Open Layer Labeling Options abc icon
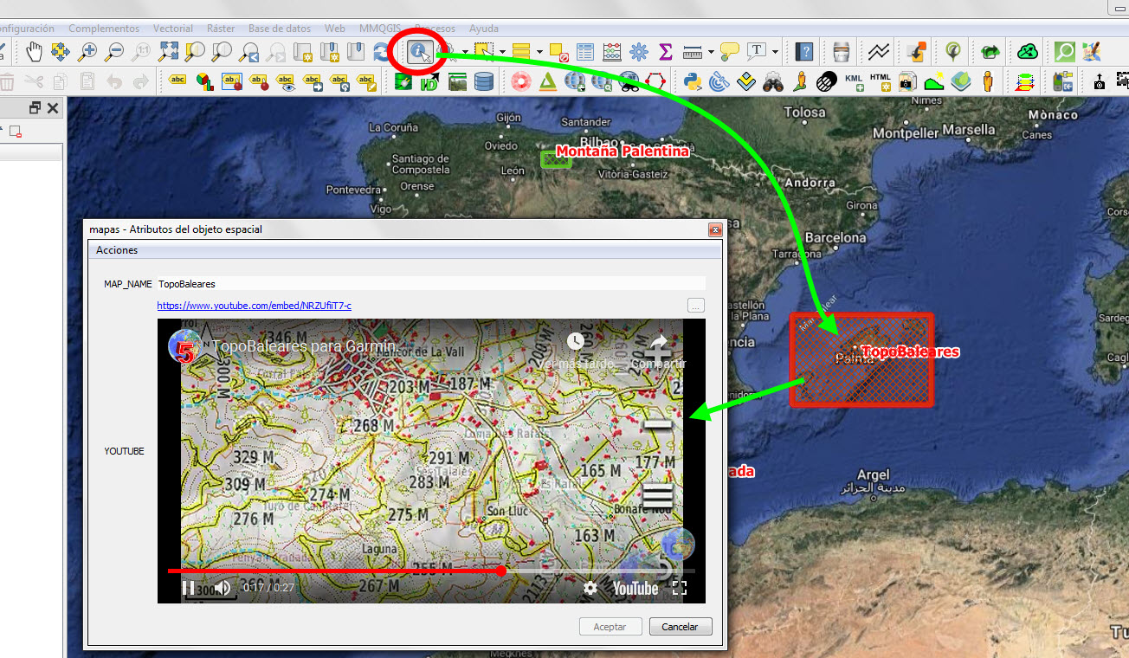 178,81
